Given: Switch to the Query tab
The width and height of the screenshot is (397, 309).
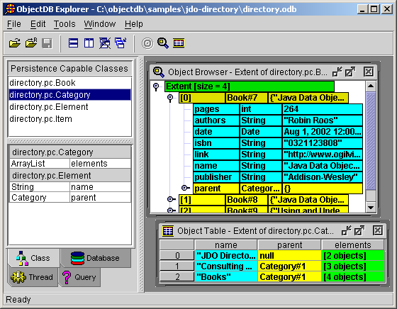Looking at the screenshot, I should tap(79, 277).
